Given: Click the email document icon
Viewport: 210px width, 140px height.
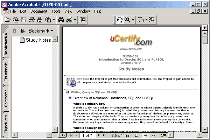Looking at the screenshot, I should [40, 20].
